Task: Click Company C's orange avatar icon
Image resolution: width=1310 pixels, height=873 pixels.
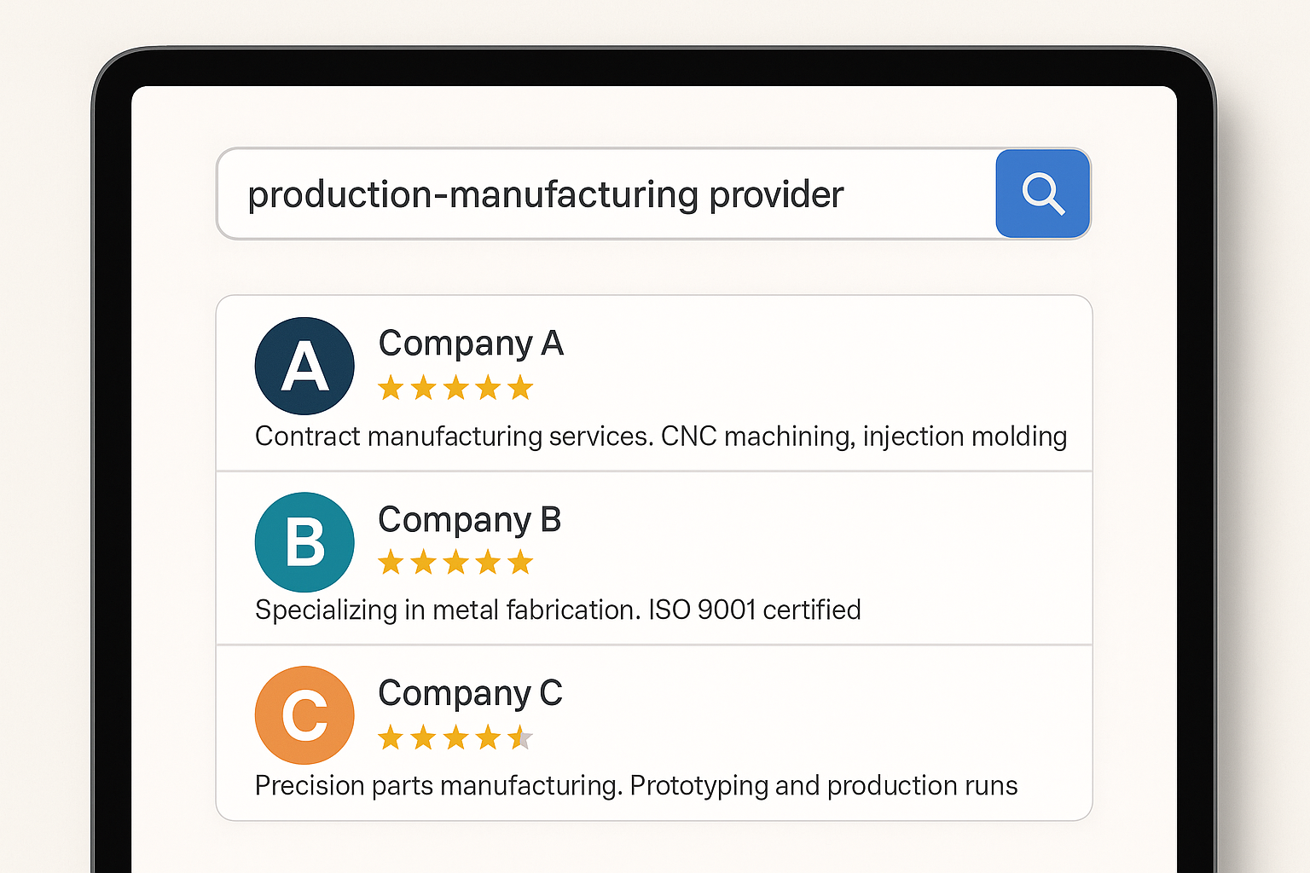Action: point(304,715)
